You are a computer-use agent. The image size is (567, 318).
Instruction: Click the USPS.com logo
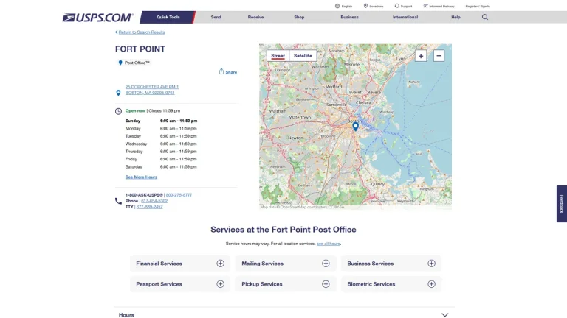pos(98,18)
